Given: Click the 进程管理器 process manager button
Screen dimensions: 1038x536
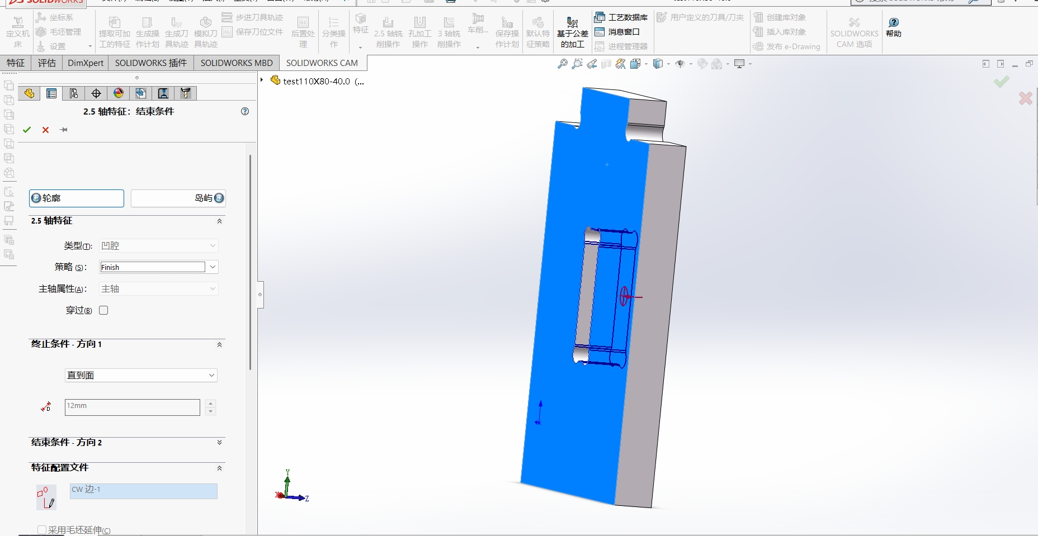Looking at the screenshot, I should pos(621,46).
